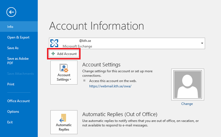Click the Change link under the photo

[187, 104]
